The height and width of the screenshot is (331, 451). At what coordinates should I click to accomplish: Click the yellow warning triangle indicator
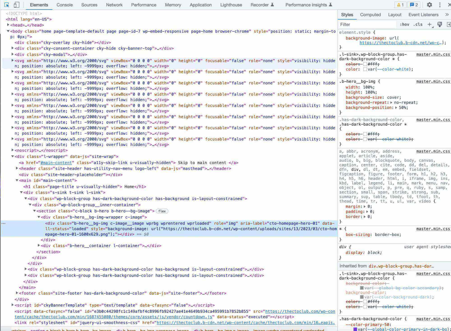point(398,5)
